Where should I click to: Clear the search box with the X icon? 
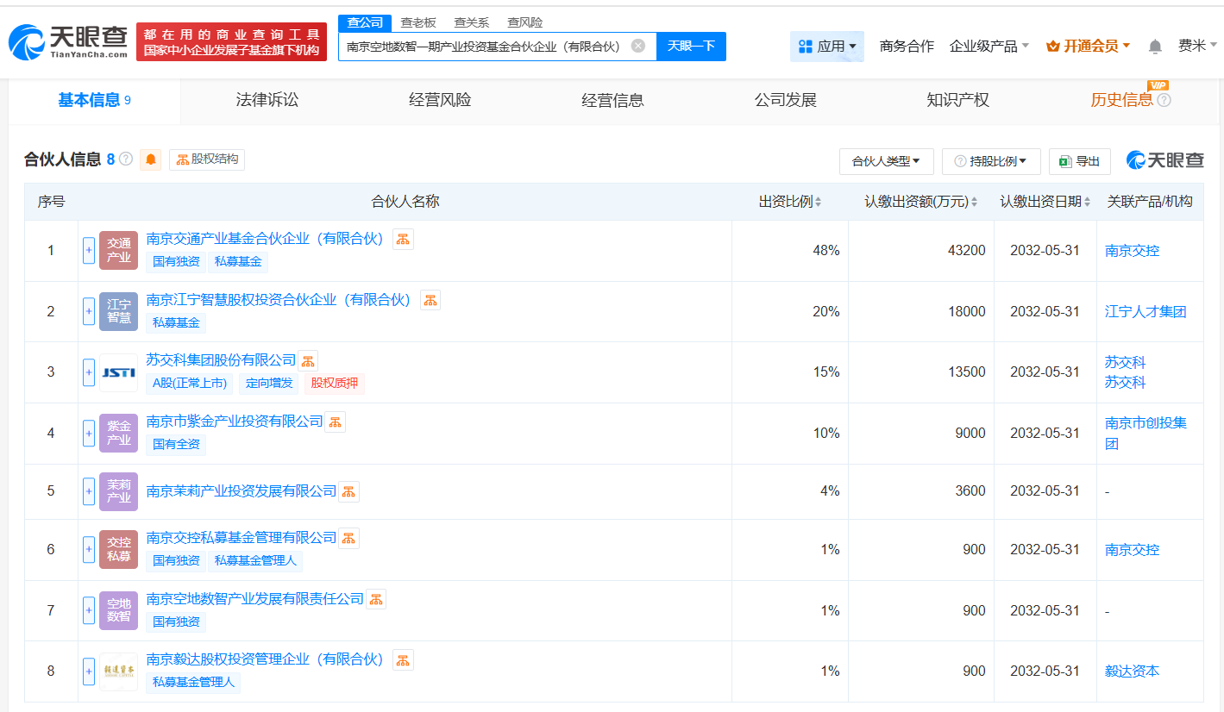(638, 46)
